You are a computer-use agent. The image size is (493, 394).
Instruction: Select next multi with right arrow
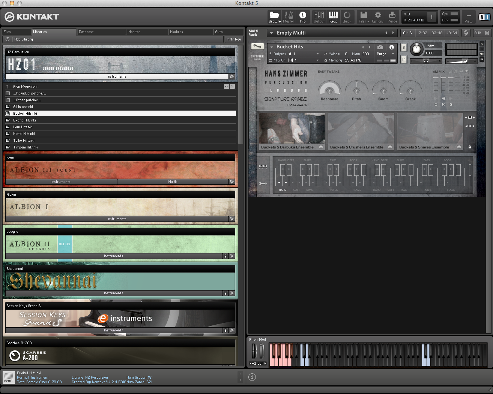(x=393, y=33)
